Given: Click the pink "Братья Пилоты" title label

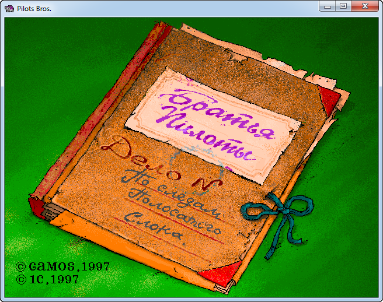Looking at the screenshot, I should tap(213, 124).
